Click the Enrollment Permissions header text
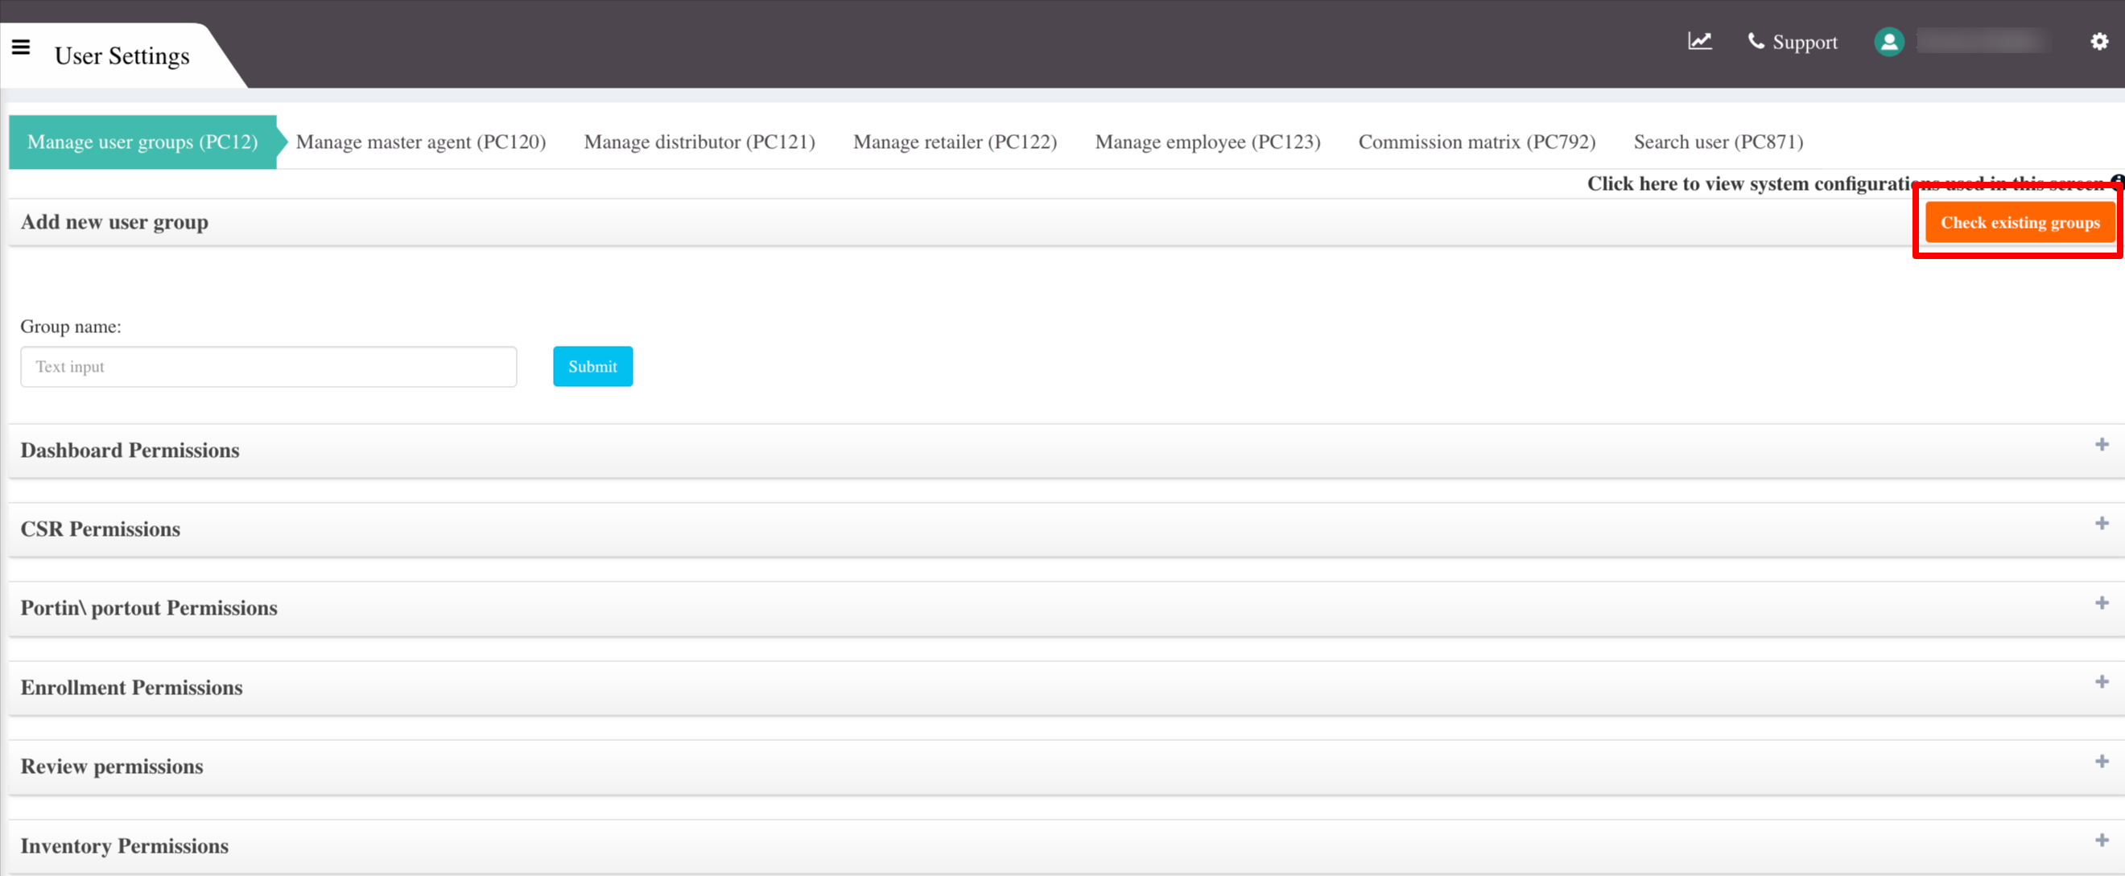Viewport: 2125px width, 876px height. point(131,687)
